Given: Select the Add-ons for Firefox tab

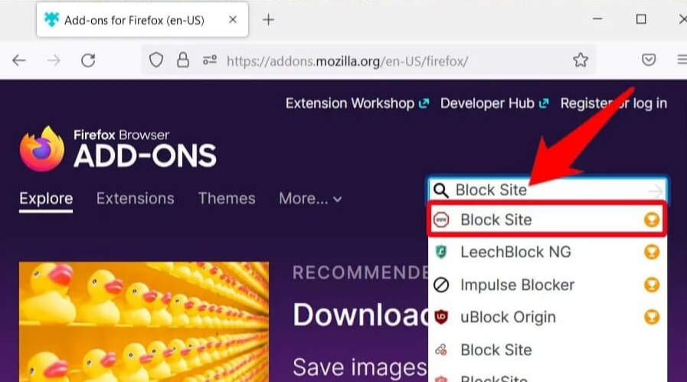Looking at the screenshot, I should (x=142, y=20).
